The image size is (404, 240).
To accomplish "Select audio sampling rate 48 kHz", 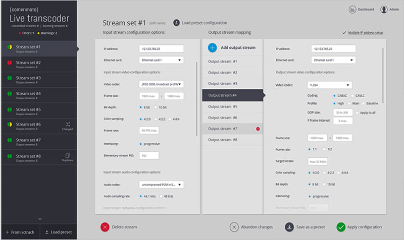I will (x=161, y=196).
